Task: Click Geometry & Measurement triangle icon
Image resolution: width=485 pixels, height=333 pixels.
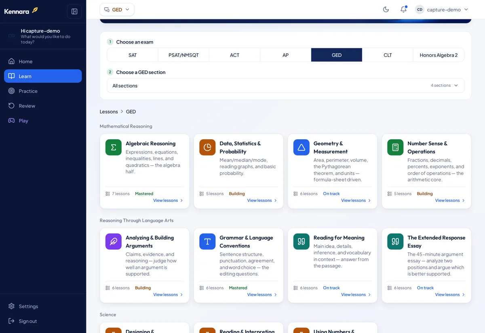Action: [x=302, y=147]
